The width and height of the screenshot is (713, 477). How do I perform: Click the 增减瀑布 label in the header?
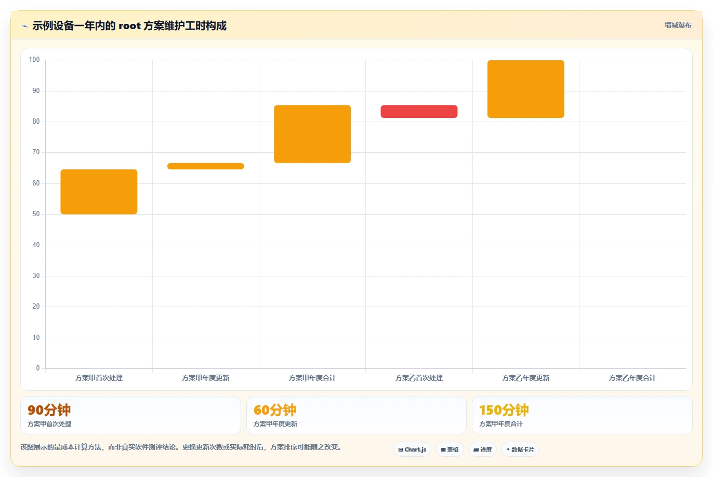click(678, 25)
